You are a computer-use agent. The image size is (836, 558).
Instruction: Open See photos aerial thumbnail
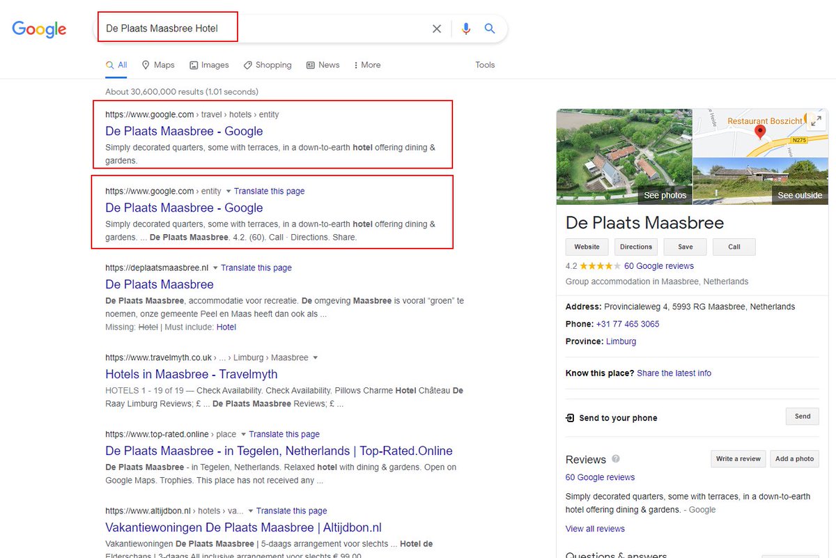[x=624, y=157]
